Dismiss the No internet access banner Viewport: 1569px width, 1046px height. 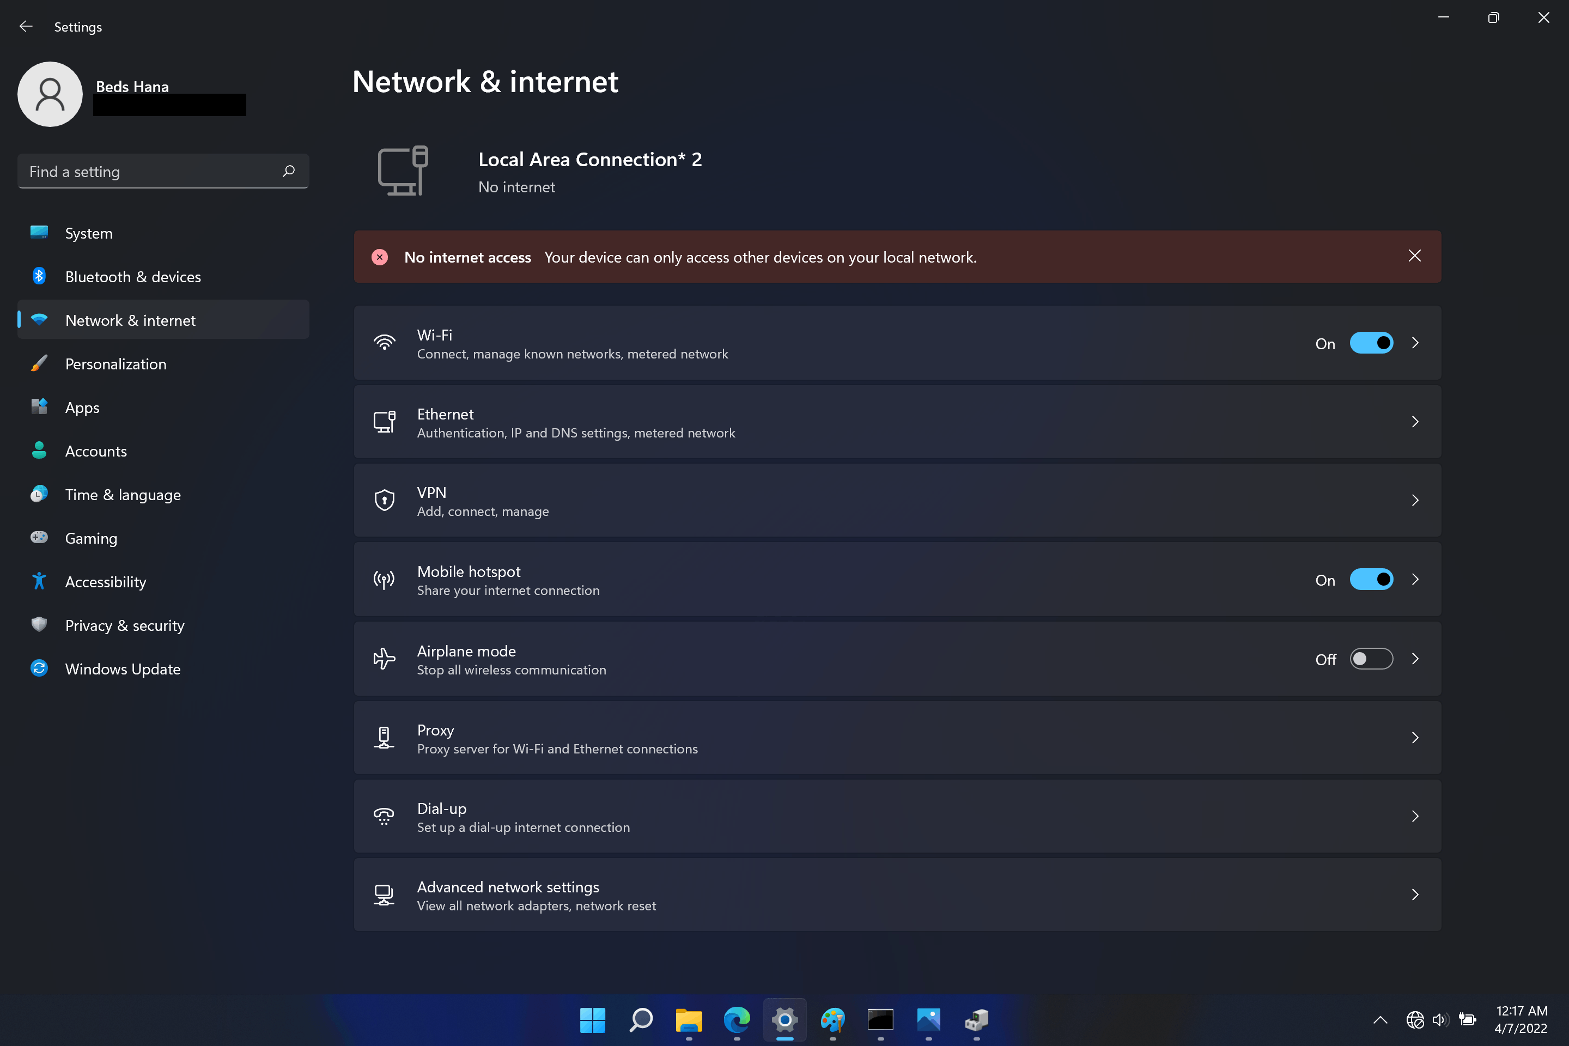point(1414,256)
